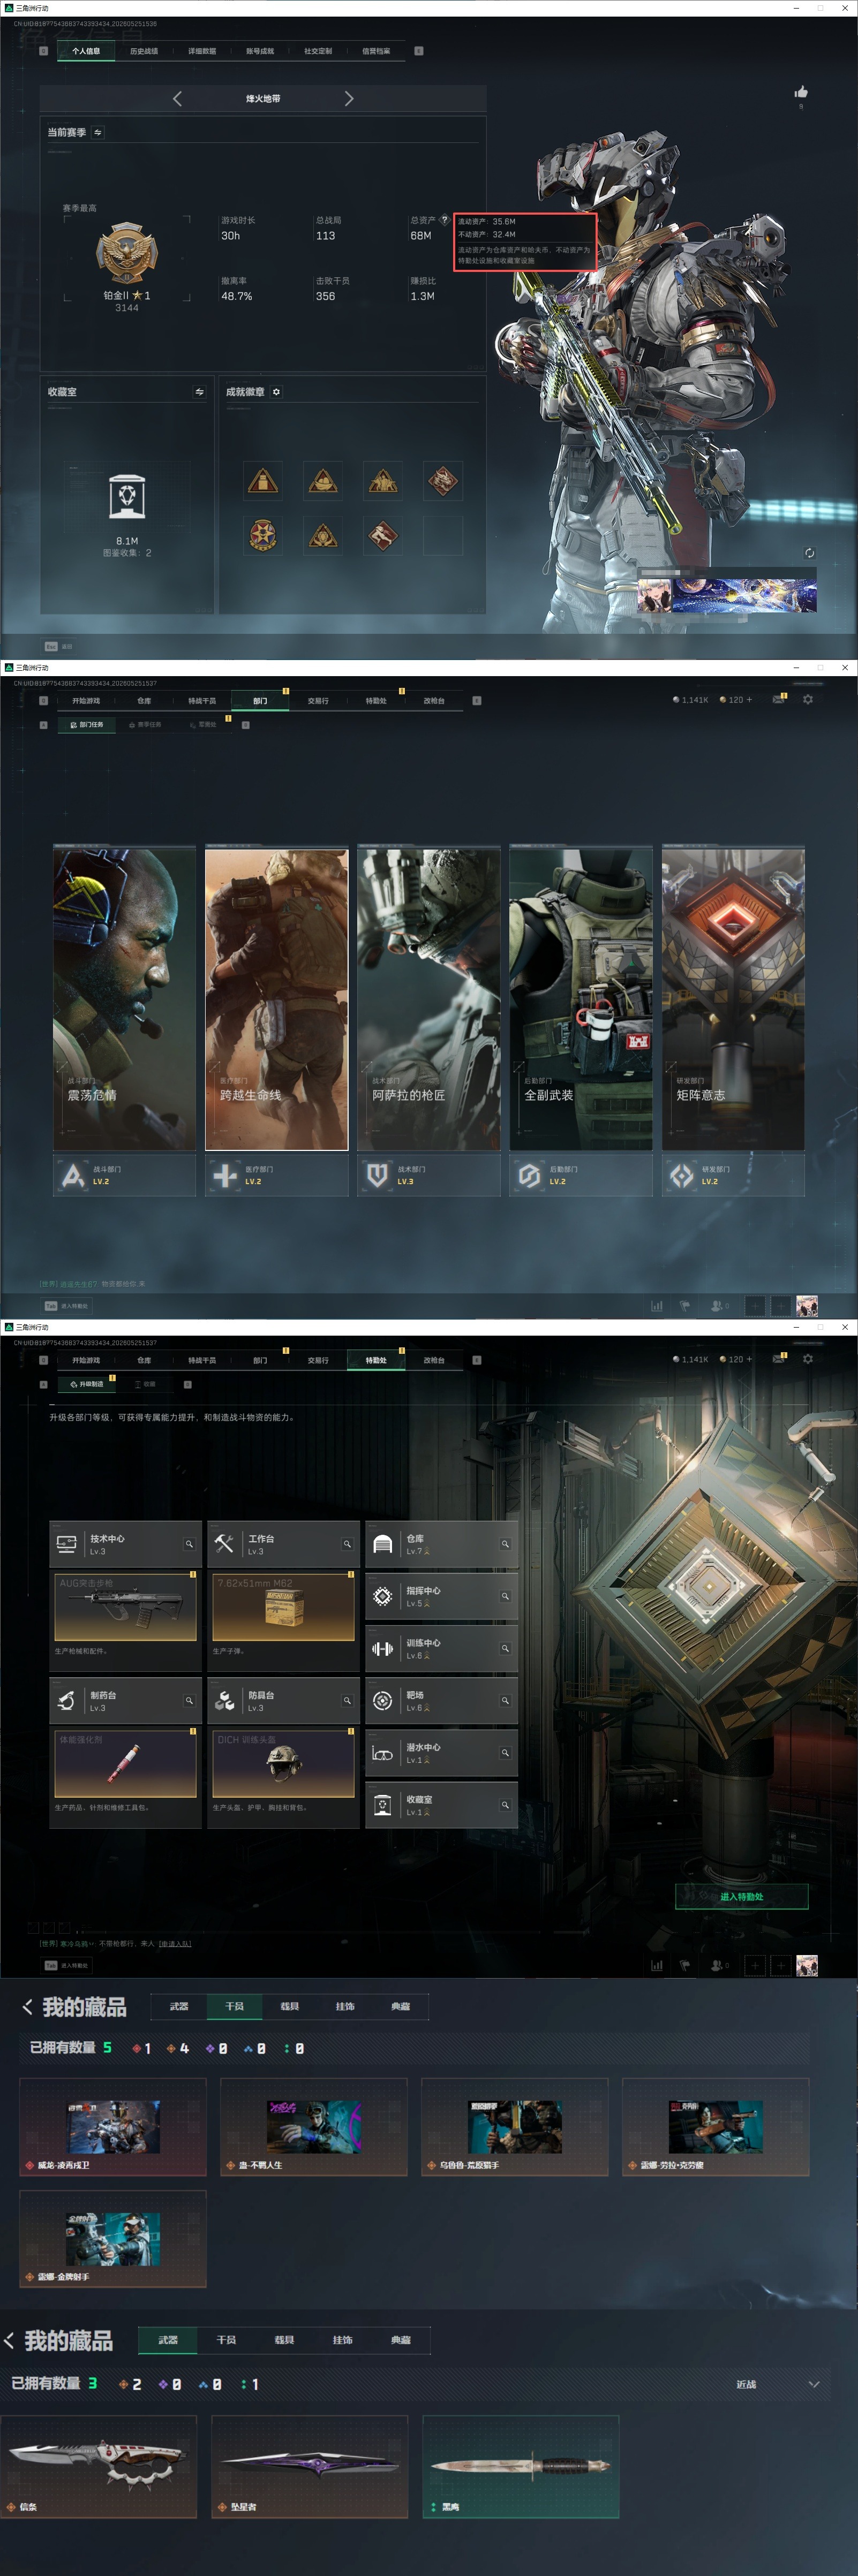Open the 威龙-凌霄戍卫 operator skin card
This screenshot has width=858, height=2576.
point(113,2126)
